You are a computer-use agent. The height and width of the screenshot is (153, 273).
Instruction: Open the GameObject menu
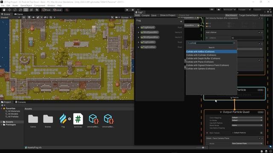click(x=26, y=6)
